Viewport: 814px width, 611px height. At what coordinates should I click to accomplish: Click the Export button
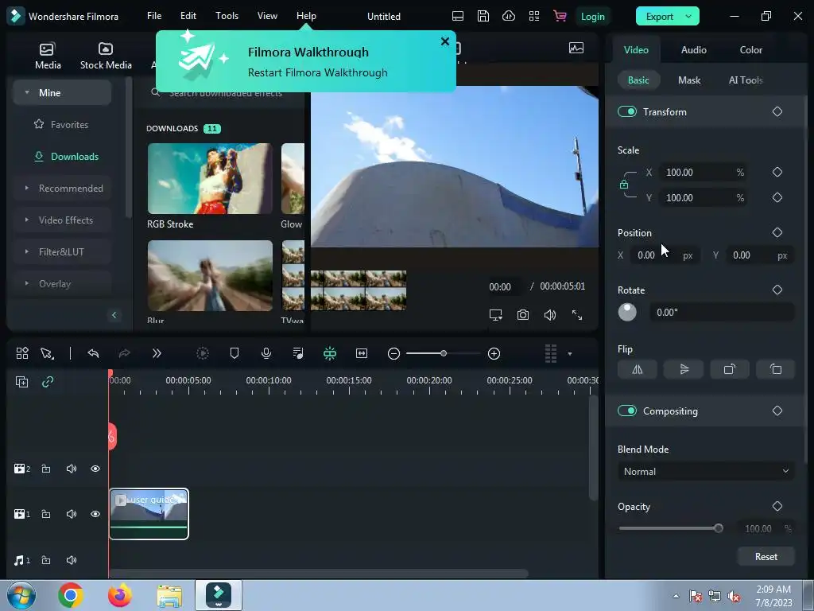659,17
